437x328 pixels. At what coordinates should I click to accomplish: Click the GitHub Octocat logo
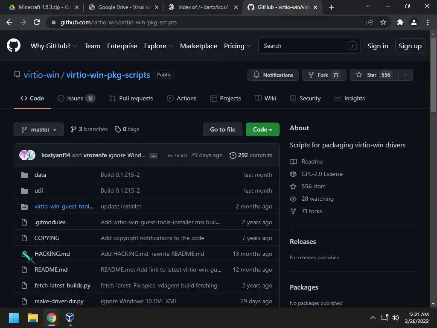13,46
